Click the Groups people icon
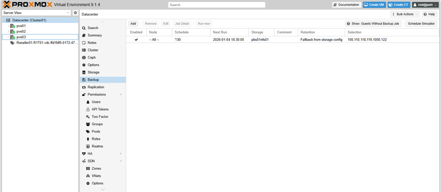This screenshot has height=192, width=441. [88, 124]
